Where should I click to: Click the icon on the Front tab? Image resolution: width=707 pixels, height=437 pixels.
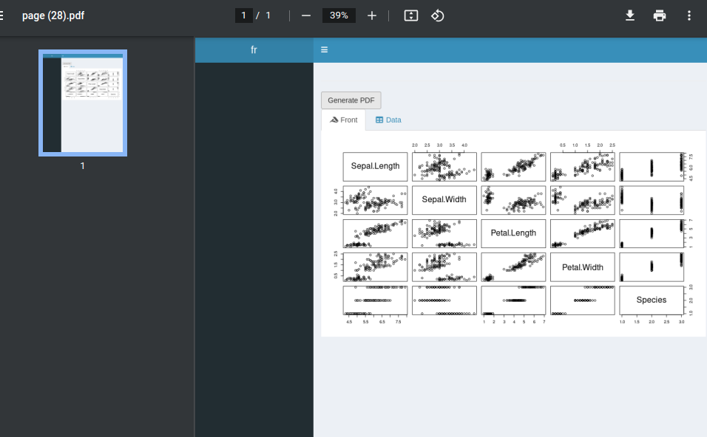coord(334,120)
